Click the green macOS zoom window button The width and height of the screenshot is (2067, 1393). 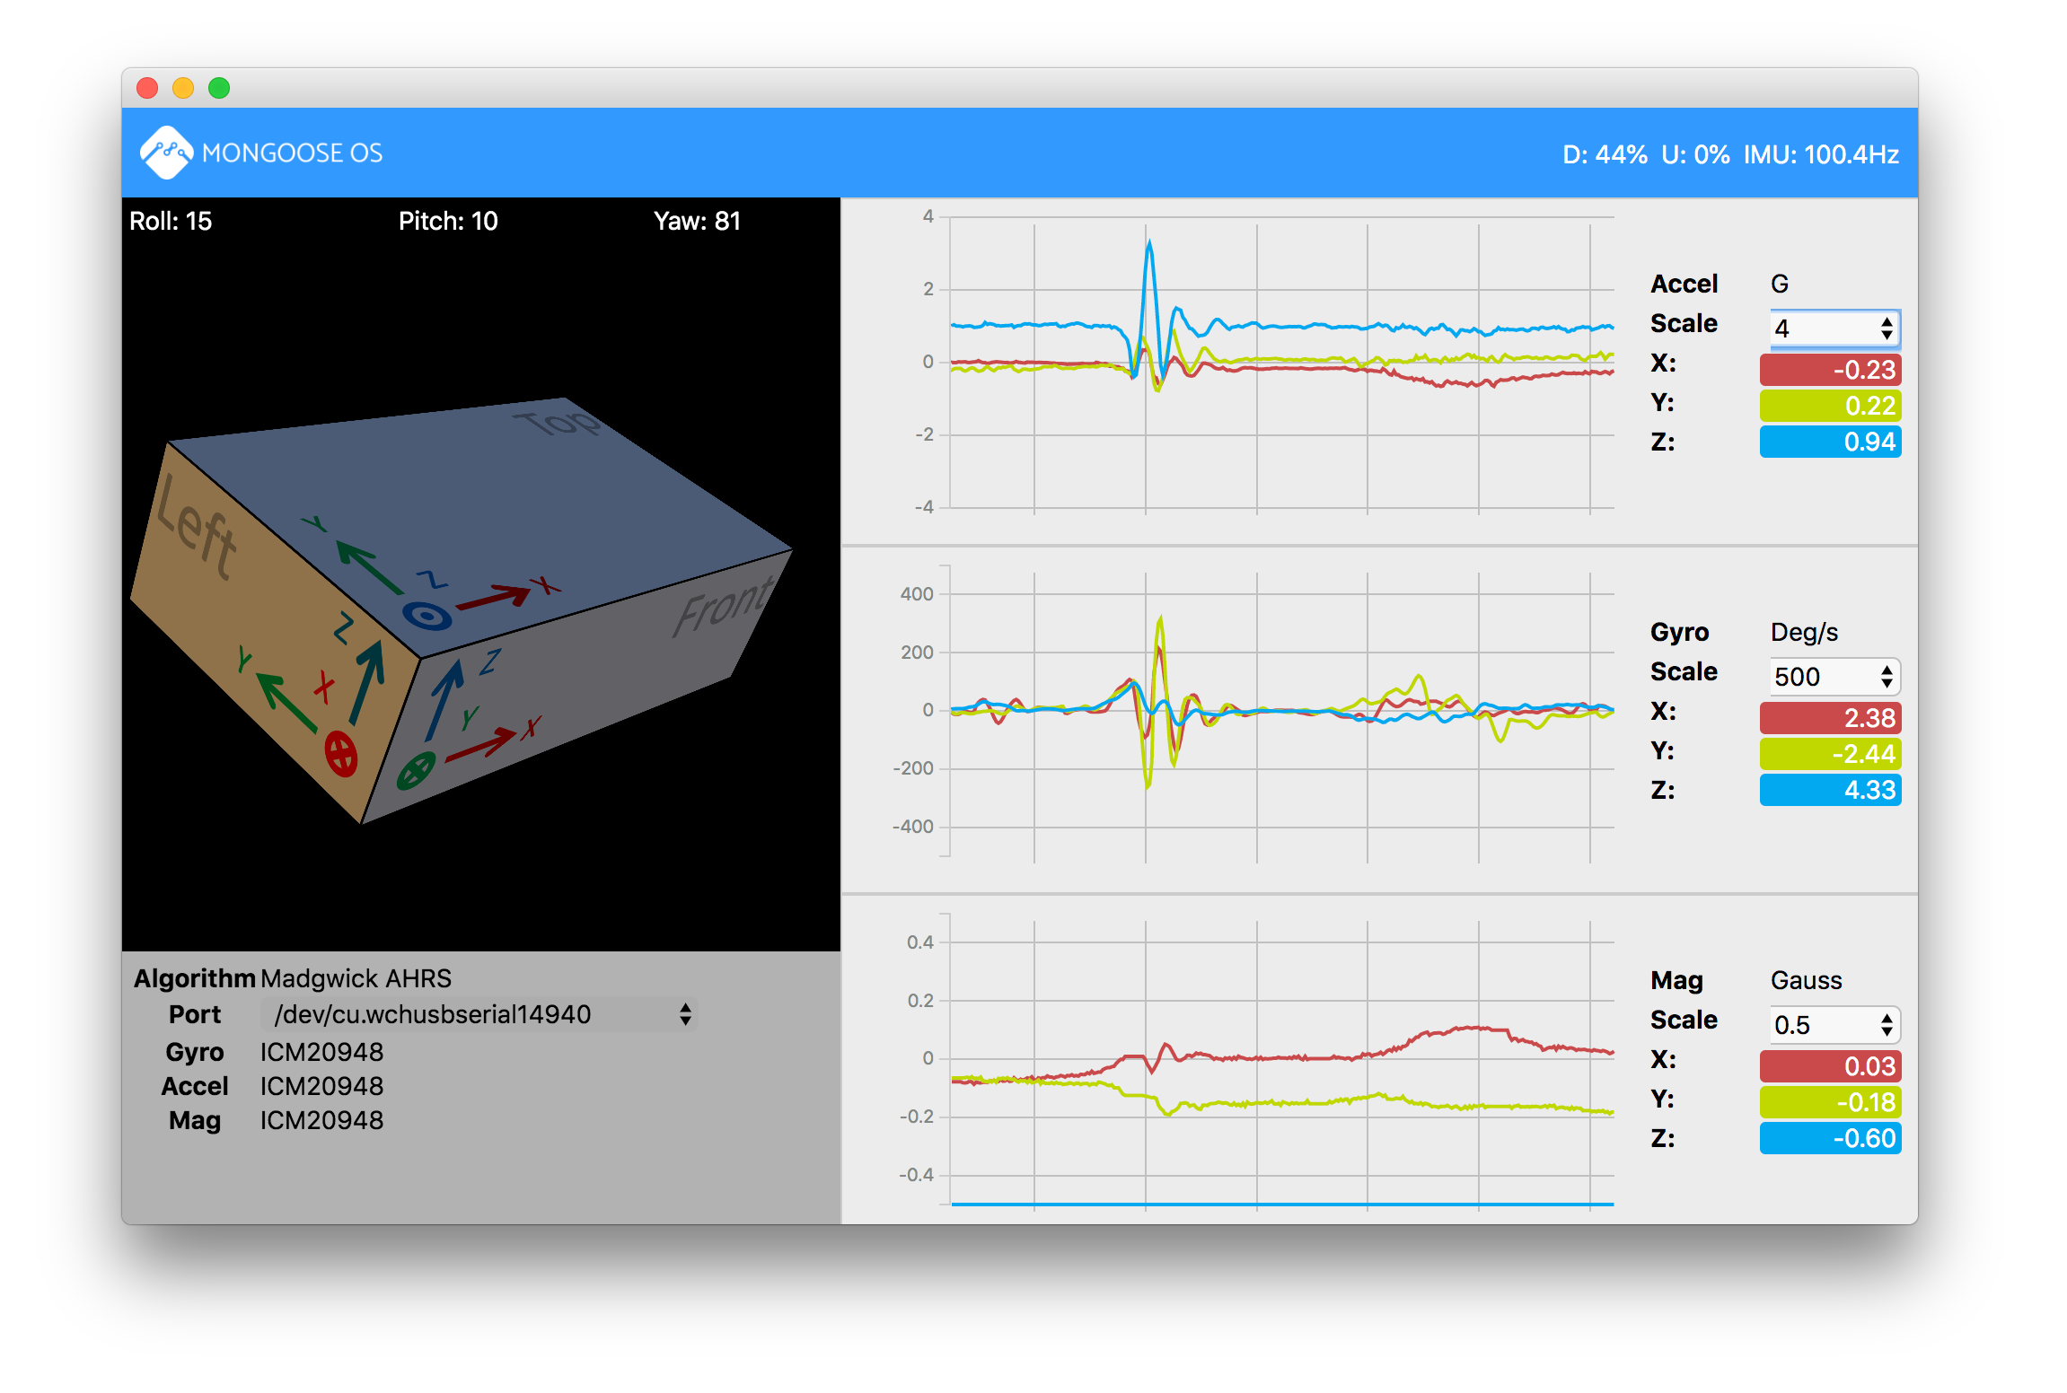(219, 88)
